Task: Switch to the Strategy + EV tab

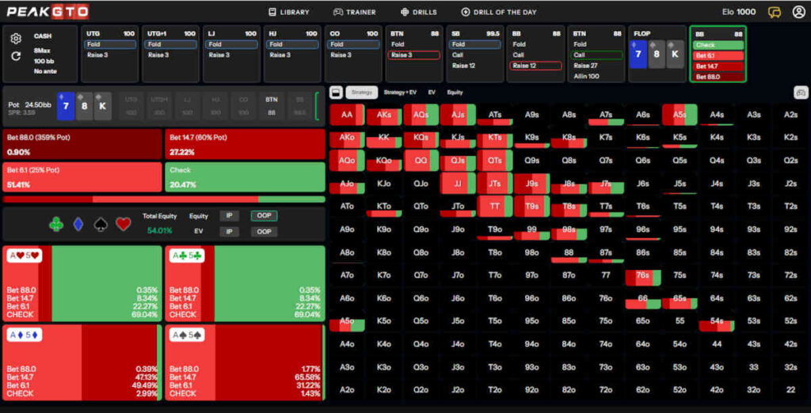Action: [x=401, y=93]
